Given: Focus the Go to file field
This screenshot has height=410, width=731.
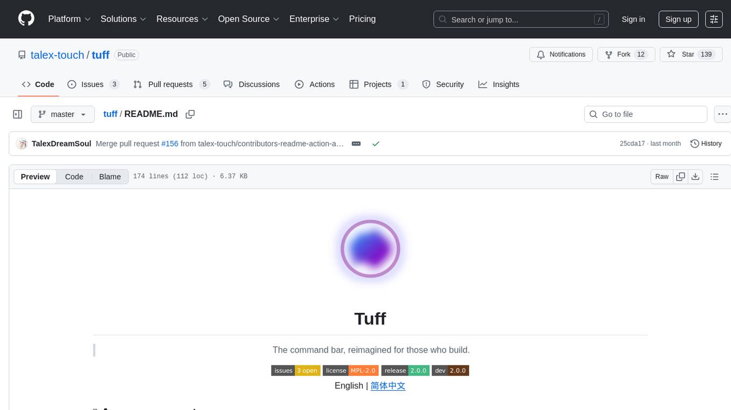Looking at the screenshot, I should click(646, 114).
